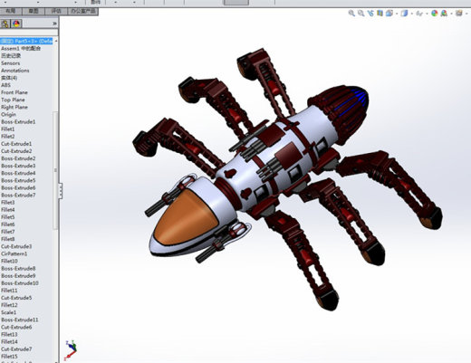Select Right Plane in the feature tree
This screenshot has width=471, height=363.
click(x=14, y=107)
